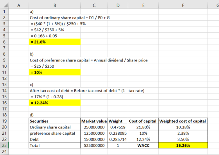
Task: Click 'Weight' table header
Action: (118, 121)
